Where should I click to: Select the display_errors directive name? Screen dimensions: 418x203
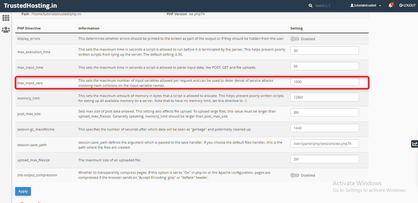coord(29,39)
